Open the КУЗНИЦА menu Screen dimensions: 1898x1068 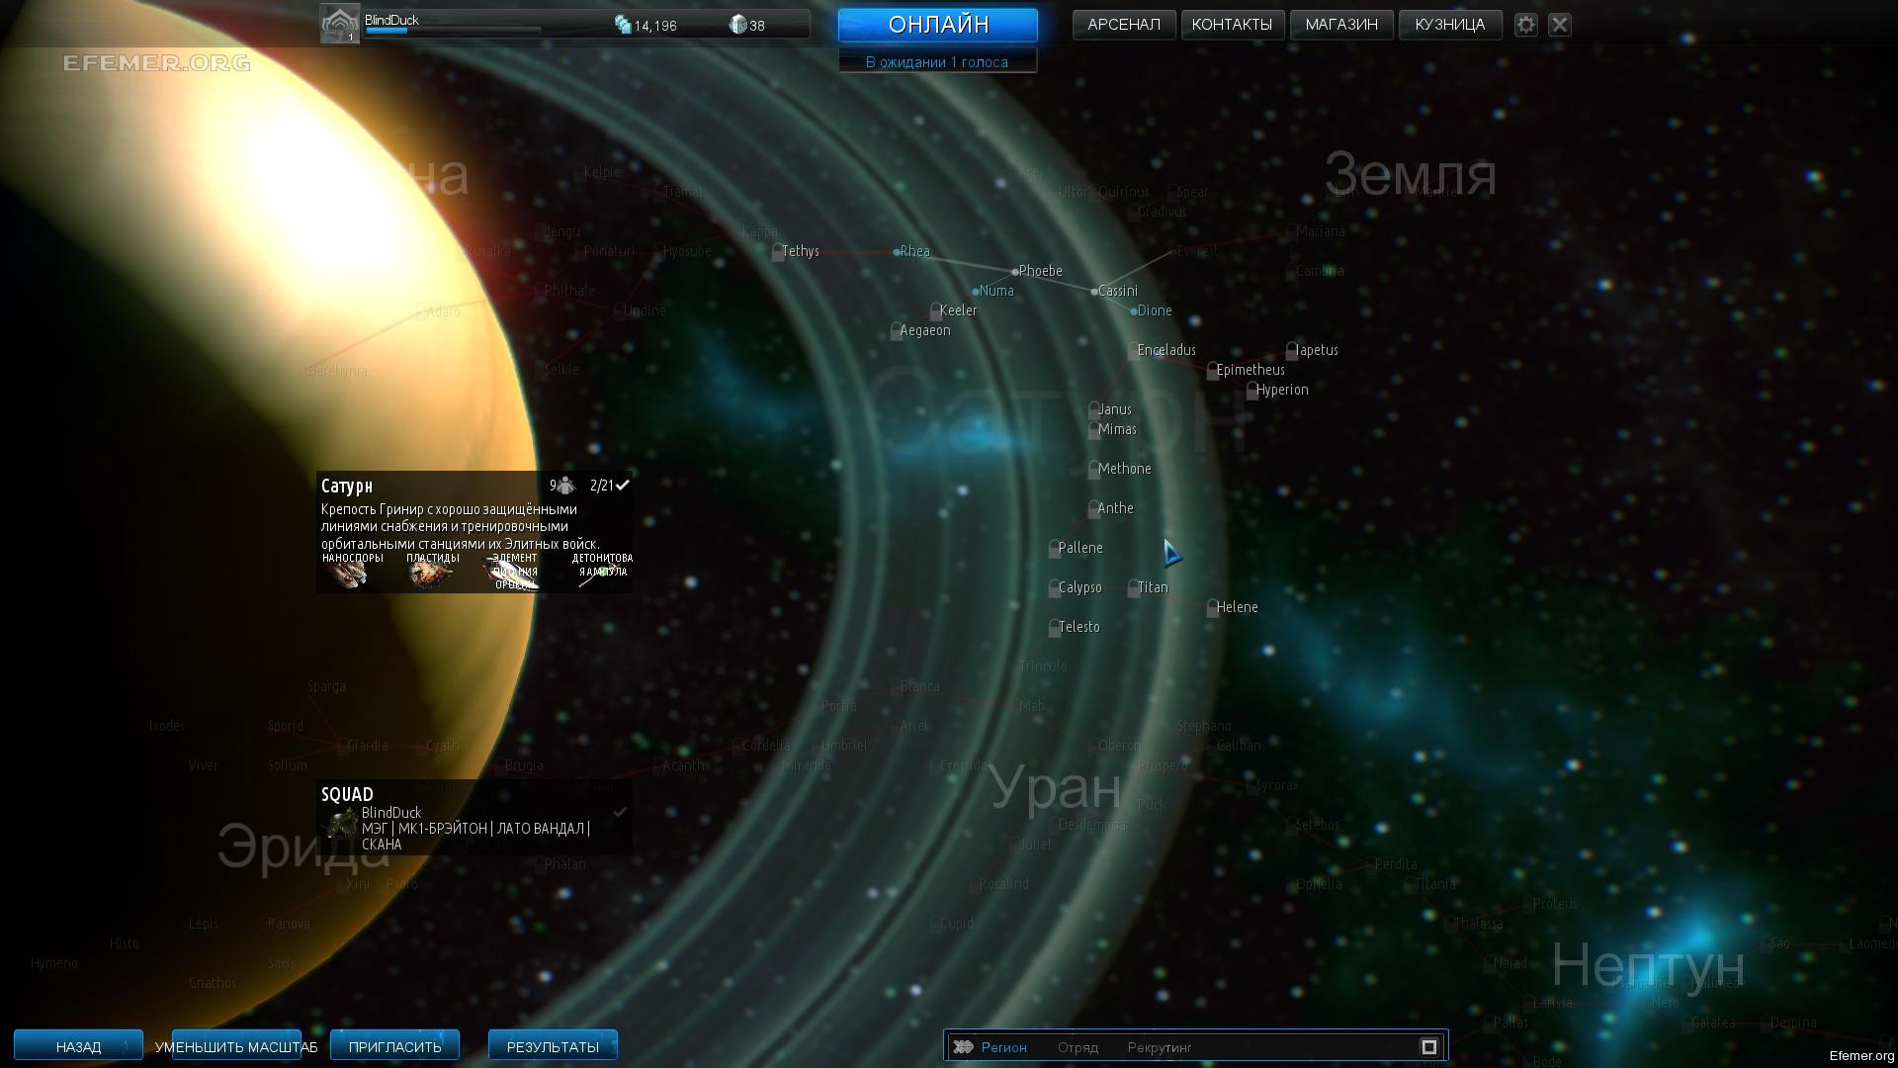[x=1450, y=25]
